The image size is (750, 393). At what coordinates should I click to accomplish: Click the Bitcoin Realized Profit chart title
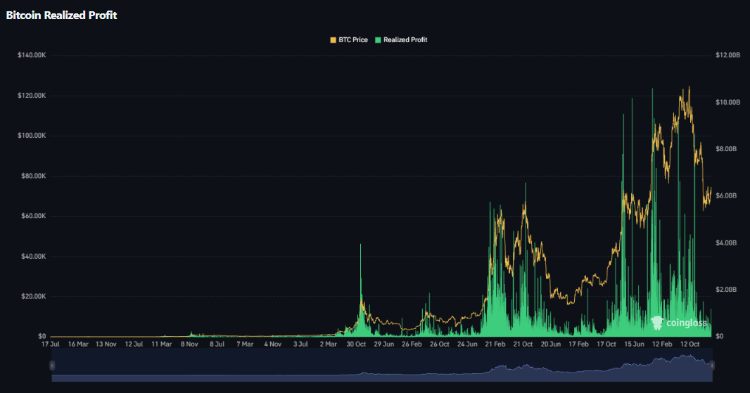click(x=61, y=15)
